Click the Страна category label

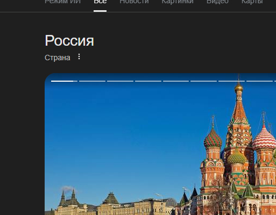pos(58,58)
